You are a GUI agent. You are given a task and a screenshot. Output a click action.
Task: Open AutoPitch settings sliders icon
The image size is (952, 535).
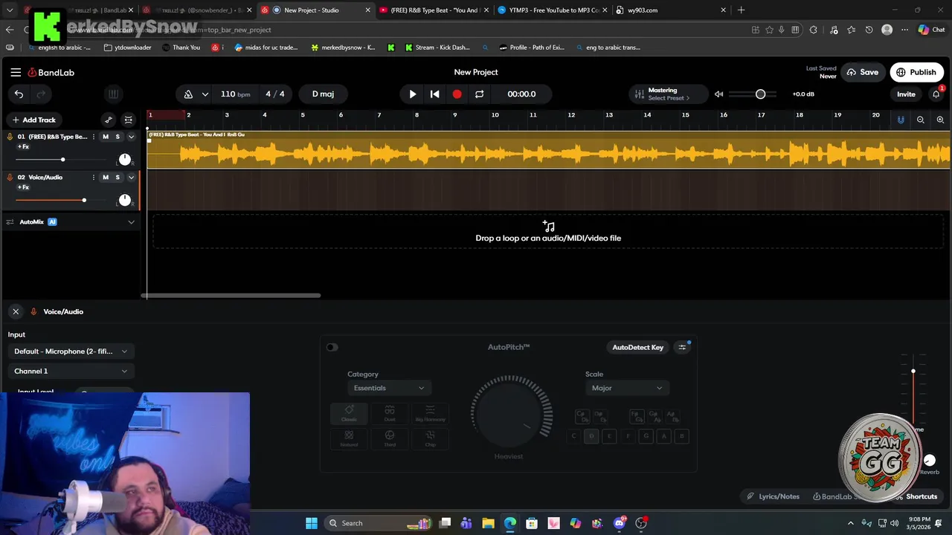tap(682, 347)
